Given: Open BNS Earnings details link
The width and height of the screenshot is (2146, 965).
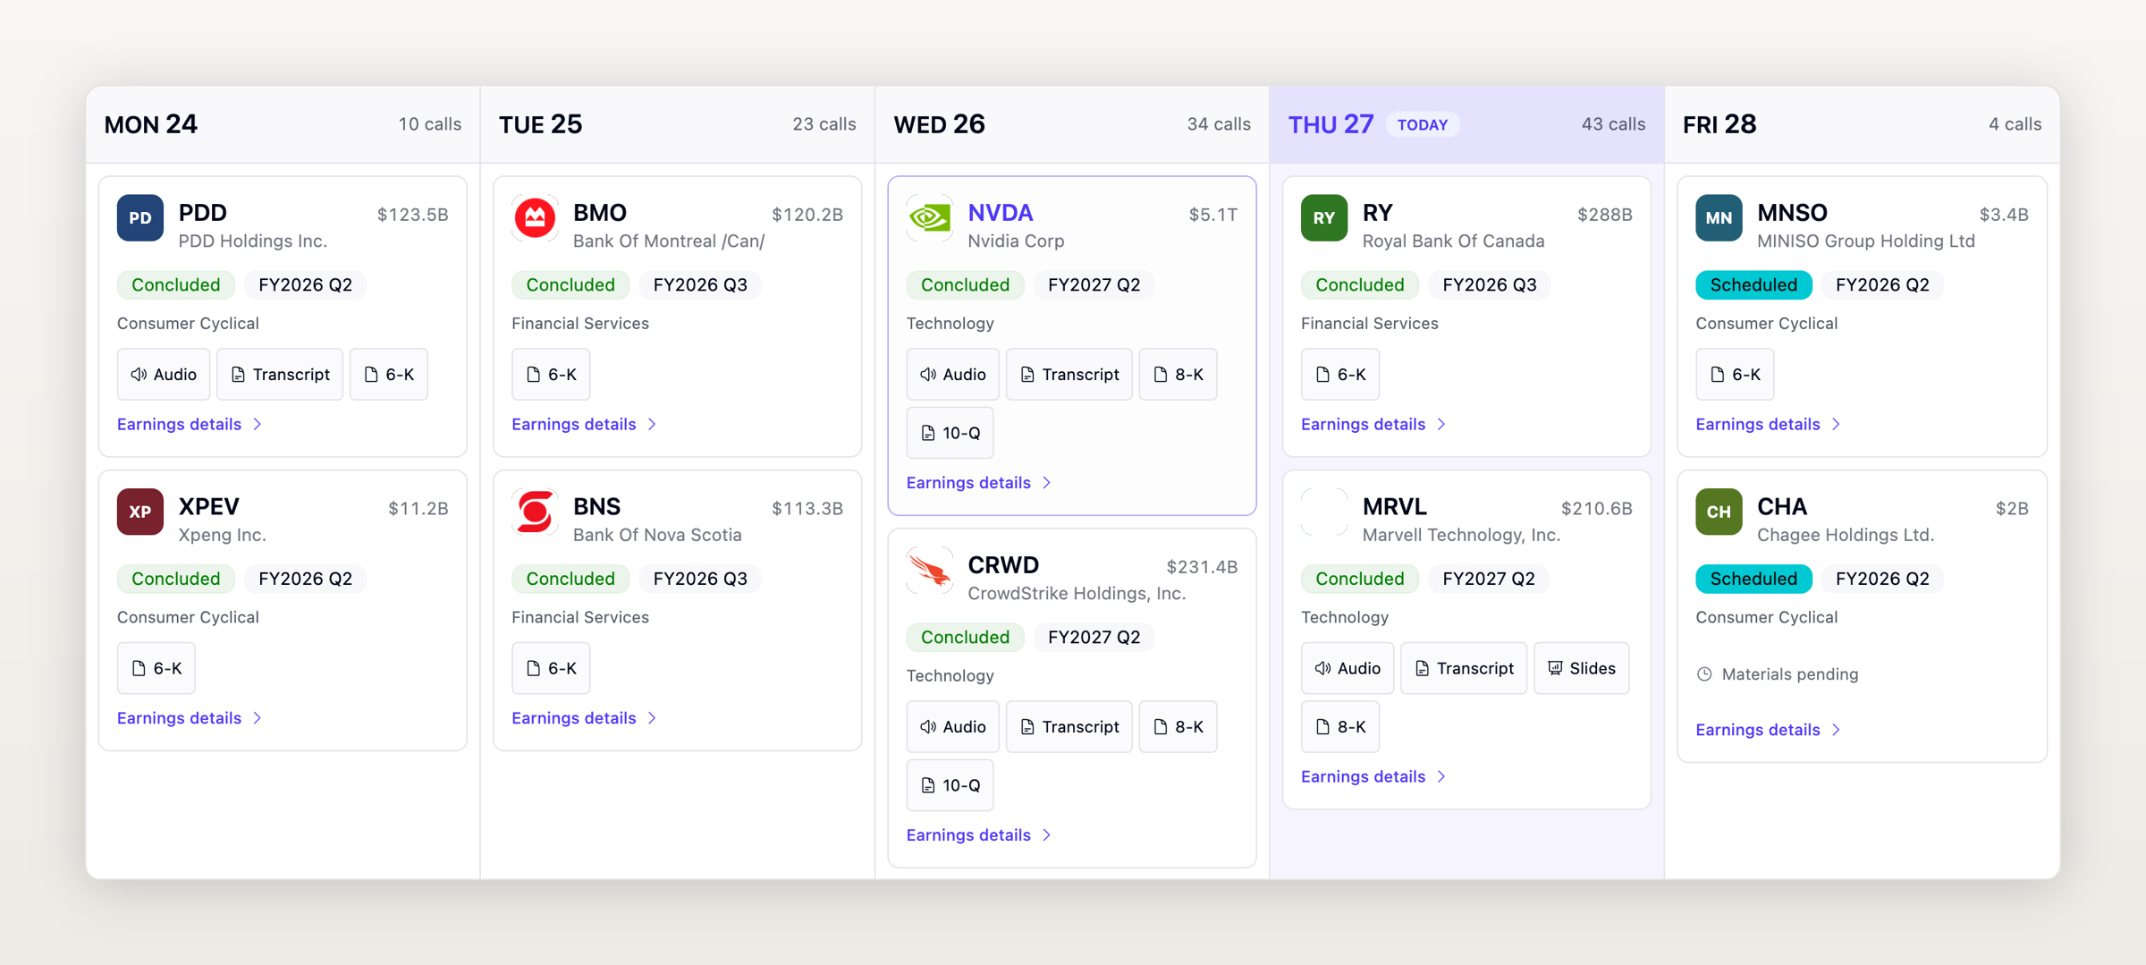Looking at the screenshot, I should [x=584, y=718].
